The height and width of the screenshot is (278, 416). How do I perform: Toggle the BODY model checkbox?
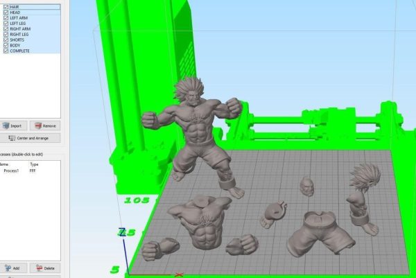[6, 45]
